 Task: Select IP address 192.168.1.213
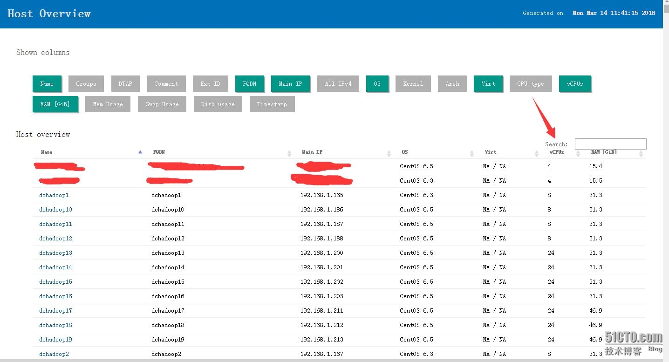click(322, 339)
